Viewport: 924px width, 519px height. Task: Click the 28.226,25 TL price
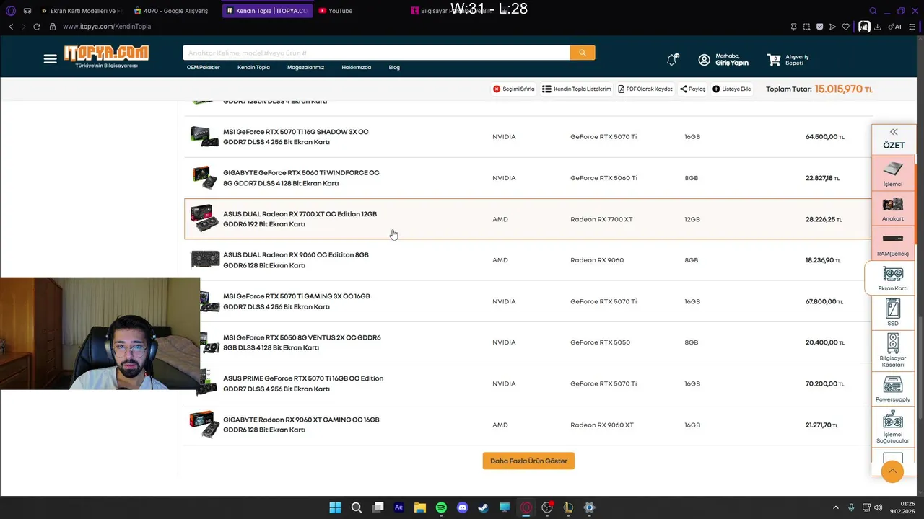tap(824, 219)
